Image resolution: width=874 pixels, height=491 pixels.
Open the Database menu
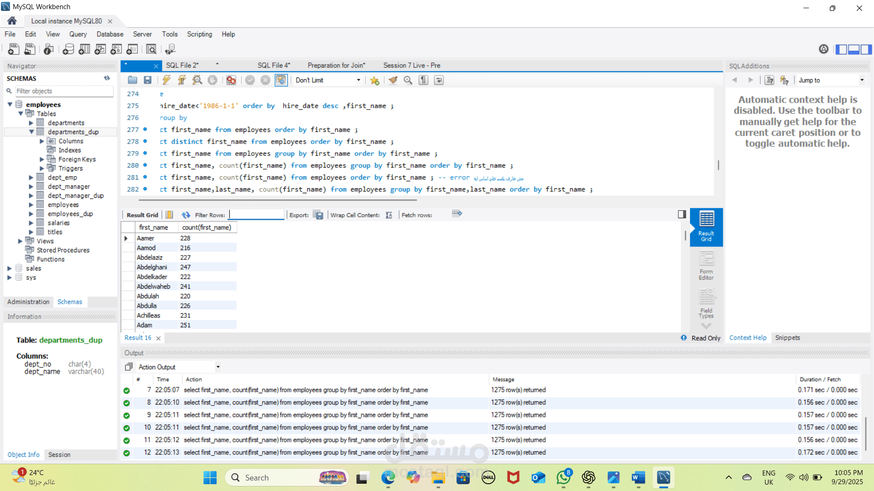point(110,34)
